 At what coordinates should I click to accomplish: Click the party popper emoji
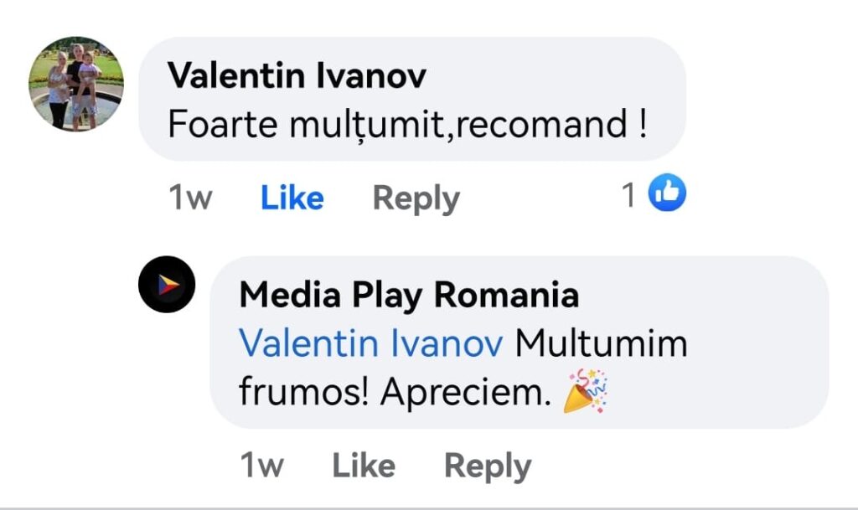(584, 393)
